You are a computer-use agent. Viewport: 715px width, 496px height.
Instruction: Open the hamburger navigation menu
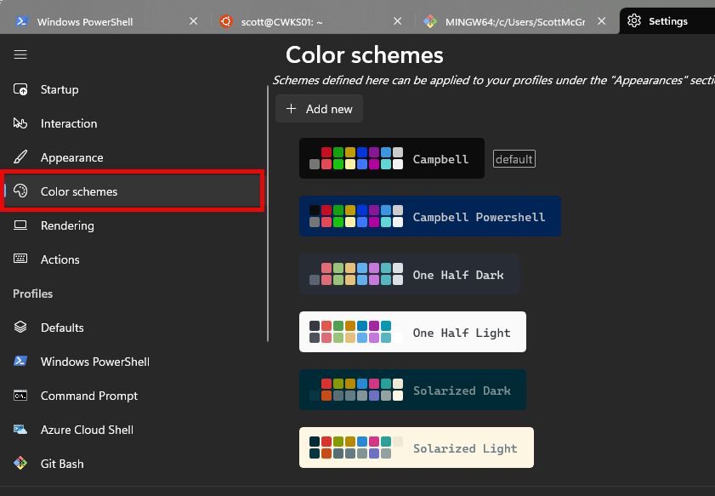[x=20, y=54]
